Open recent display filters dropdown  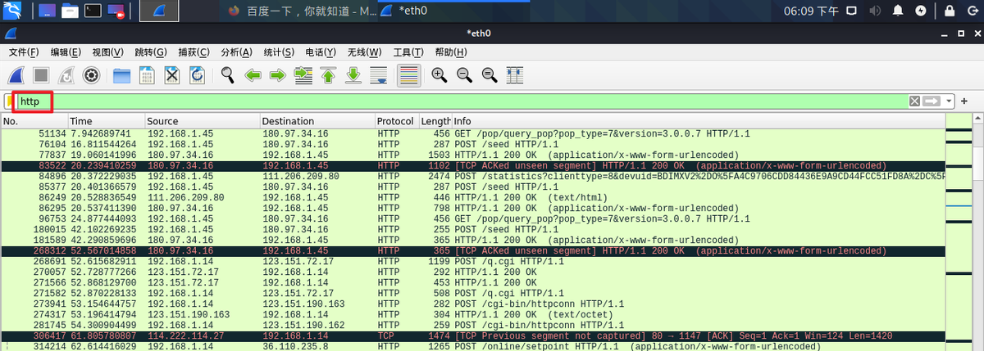click(950, 101)
